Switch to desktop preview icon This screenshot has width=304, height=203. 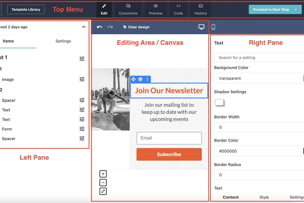[x=201, y=27]
